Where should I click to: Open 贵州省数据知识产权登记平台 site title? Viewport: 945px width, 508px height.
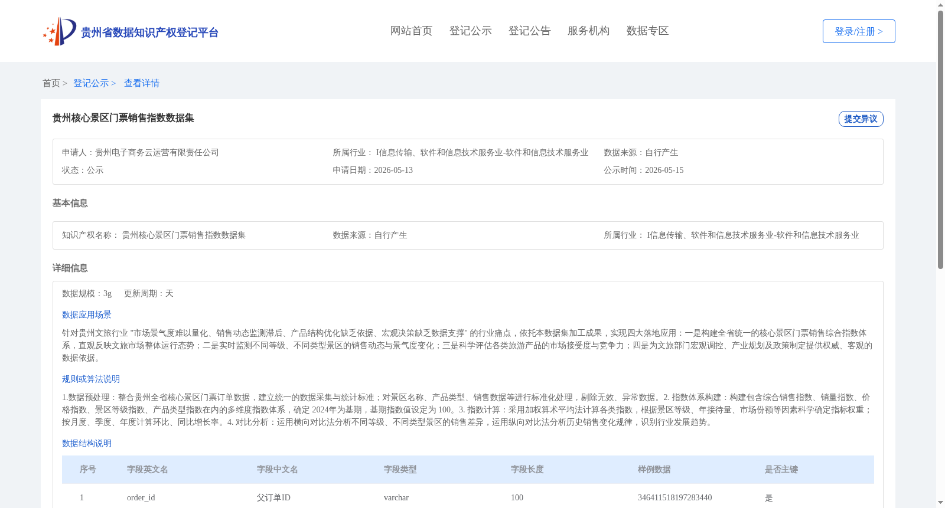149,32
